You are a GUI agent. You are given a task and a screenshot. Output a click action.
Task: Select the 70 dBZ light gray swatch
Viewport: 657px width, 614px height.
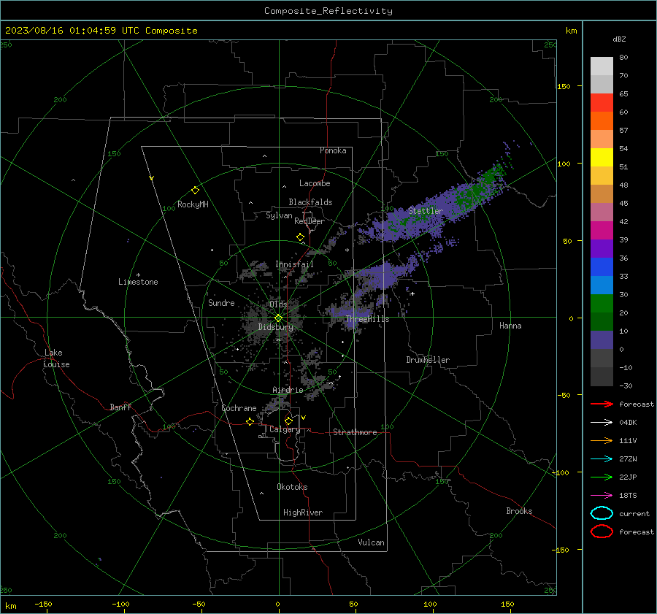(x=602, y=66)
